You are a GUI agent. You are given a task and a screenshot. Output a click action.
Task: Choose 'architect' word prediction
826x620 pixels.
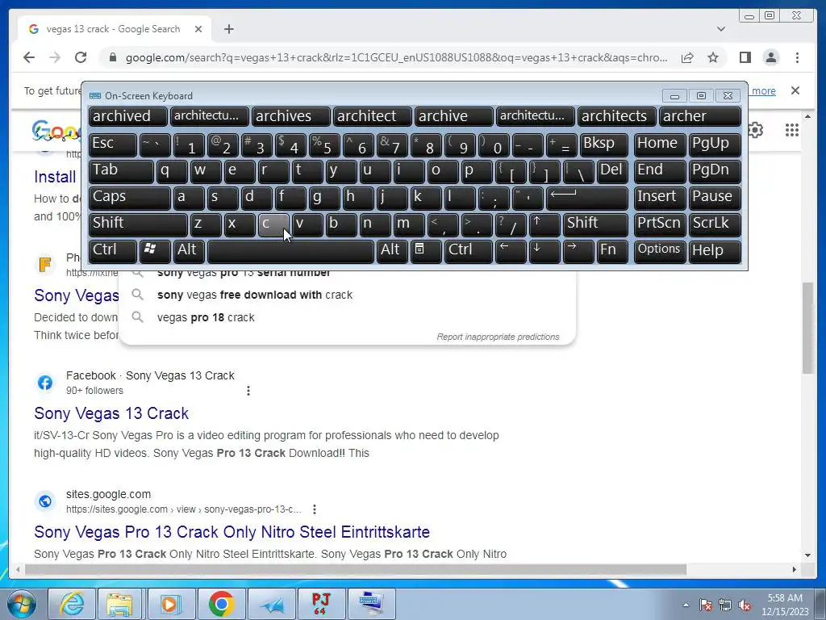coord(373,116)
